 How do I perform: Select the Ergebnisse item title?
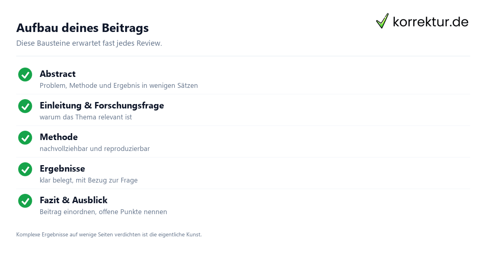pyautogui.click(x=62, y=168)
